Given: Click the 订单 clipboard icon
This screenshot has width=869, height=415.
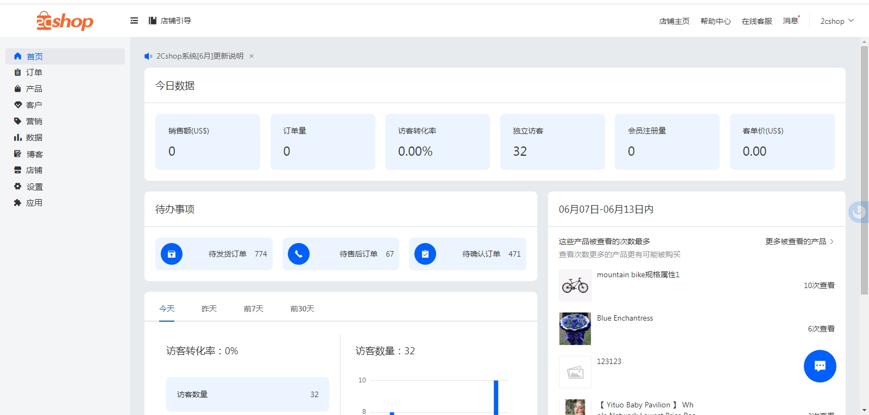Looking at the screenshot, I should point(18,72).
